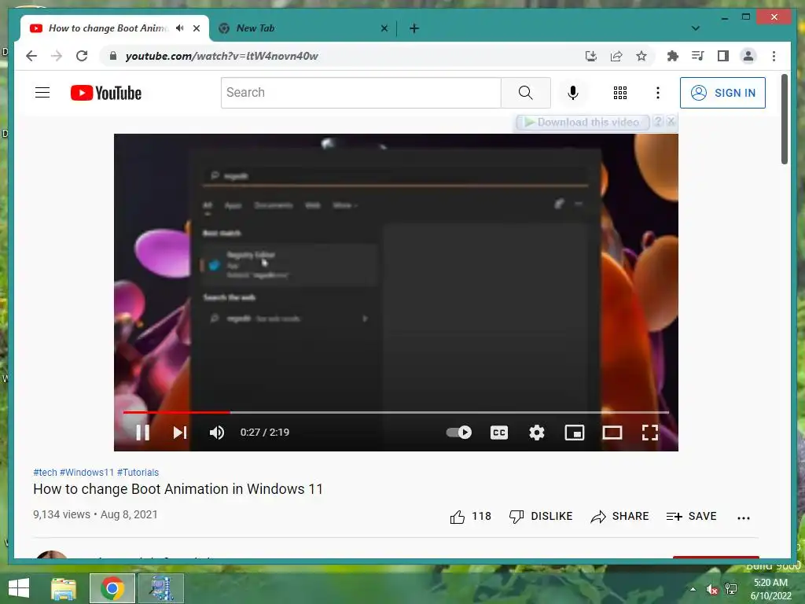Open YouTube settings three-dot menu
The width and height of the screenshot is (805, 604).
click(x=658, y=93)
